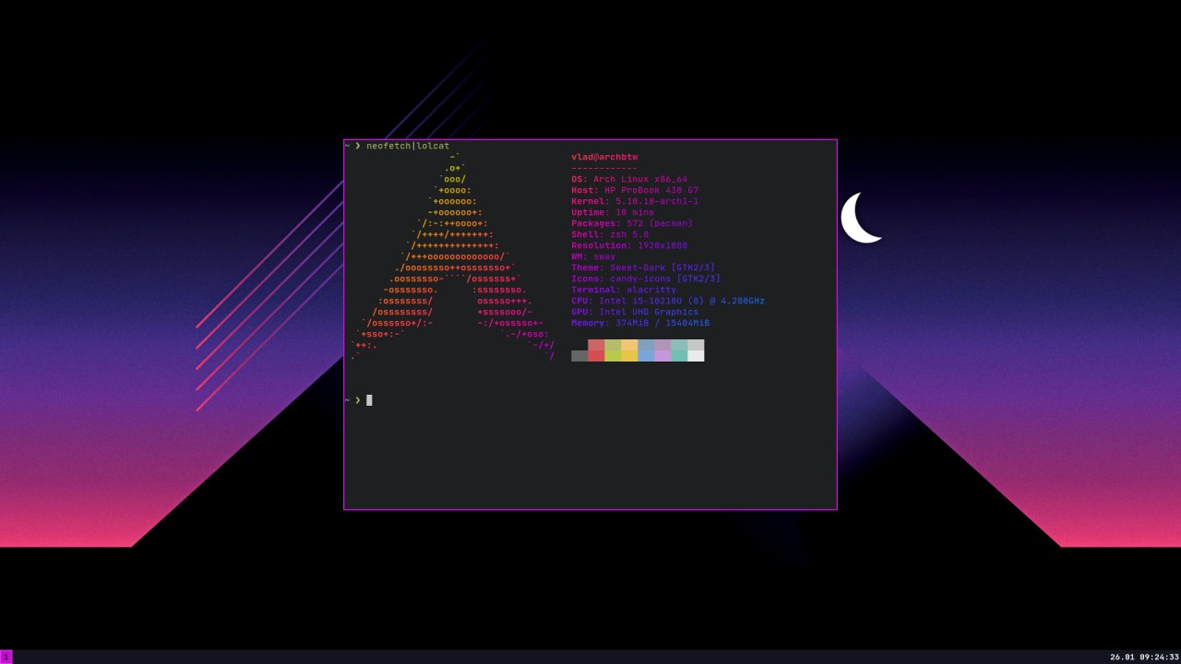Click the bright green swatch in bottom row
This screenshot has height=664, width=1181.
[613, 356]
